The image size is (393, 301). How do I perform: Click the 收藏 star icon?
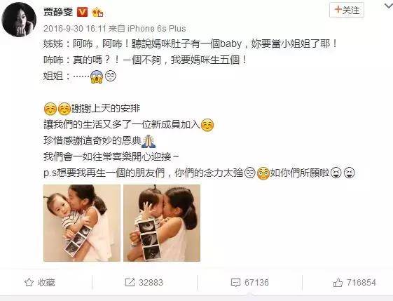[x=29, y=283]
